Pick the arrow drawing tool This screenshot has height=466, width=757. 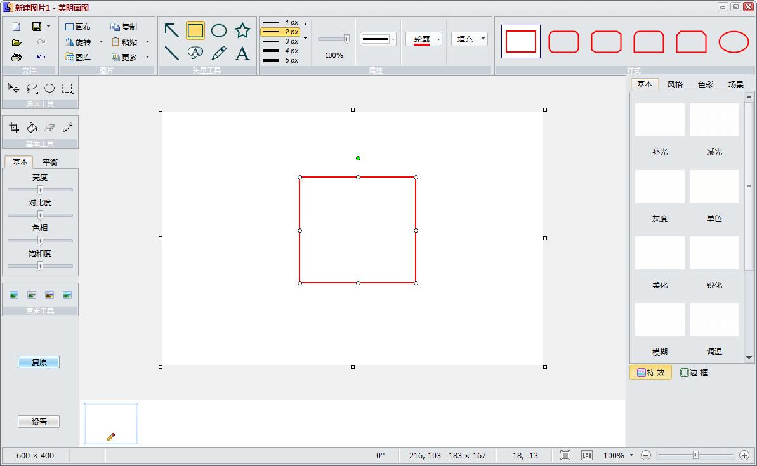(x=171, y=30)
